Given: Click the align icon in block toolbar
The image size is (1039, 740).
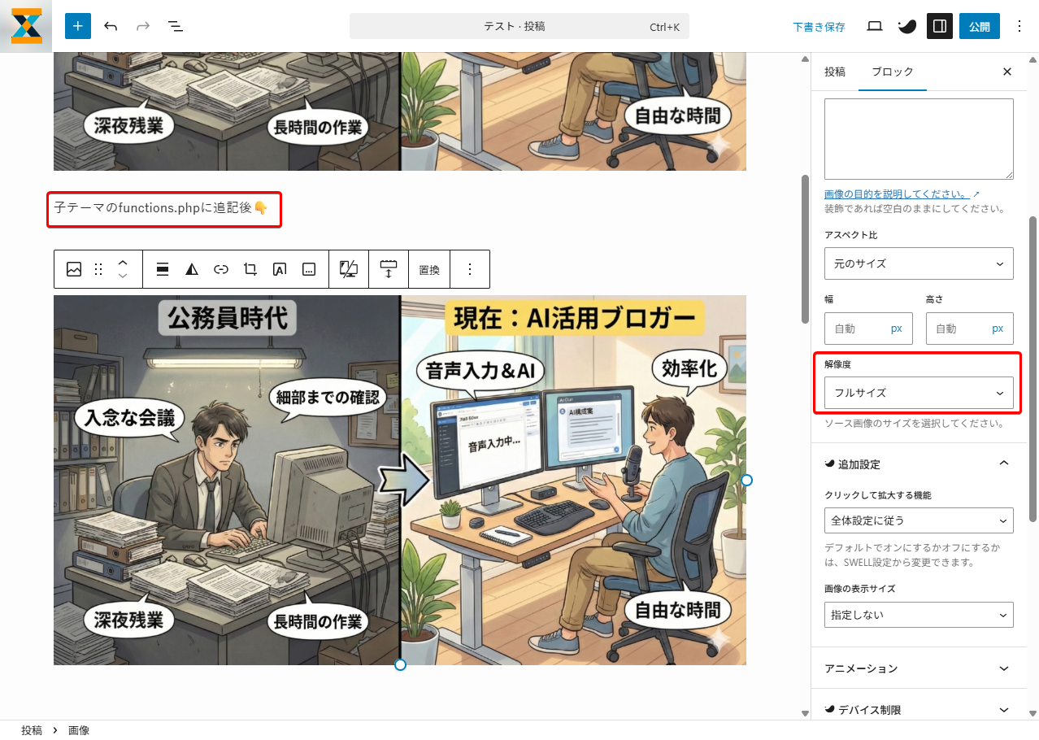Looking at the screenshot, I should pyautogui.click(x=163, y=269).
